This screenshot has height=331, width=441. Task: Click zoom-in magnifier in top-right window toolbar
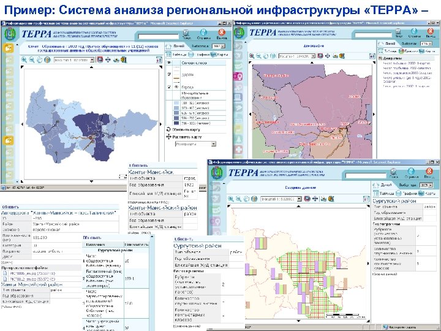pyautogui.click(x=252, y=56)
